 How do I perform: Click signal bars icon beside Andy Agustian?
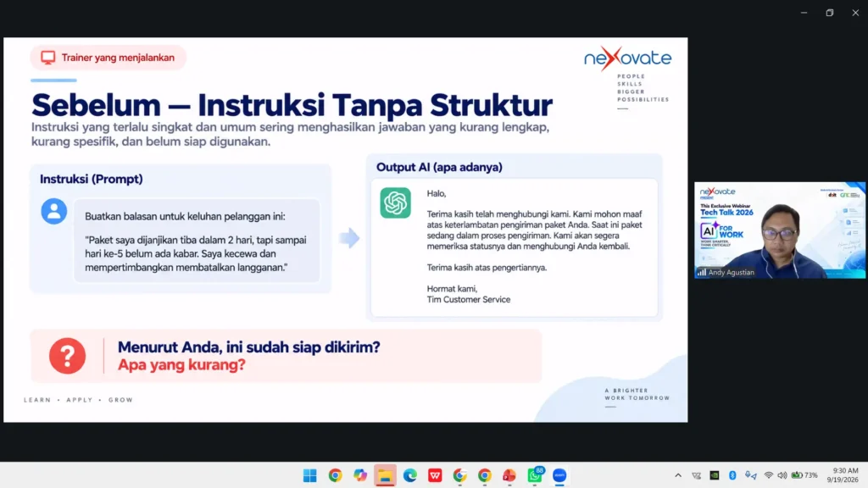(701, 272)
